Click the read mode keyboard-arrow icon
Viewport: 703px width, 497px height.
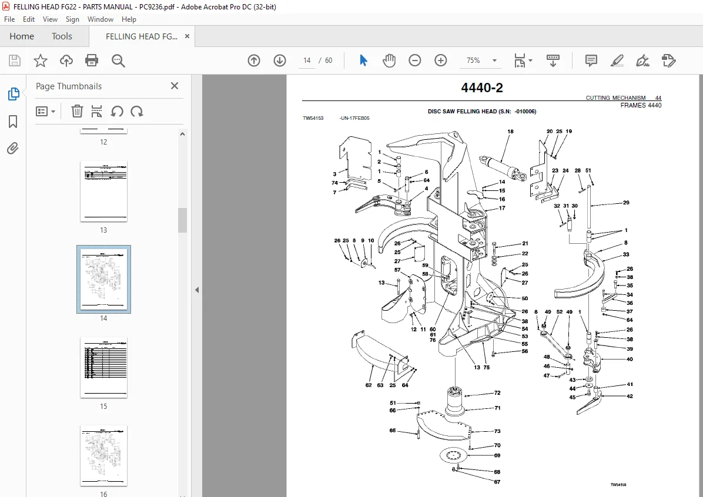[x=553, y=61]
